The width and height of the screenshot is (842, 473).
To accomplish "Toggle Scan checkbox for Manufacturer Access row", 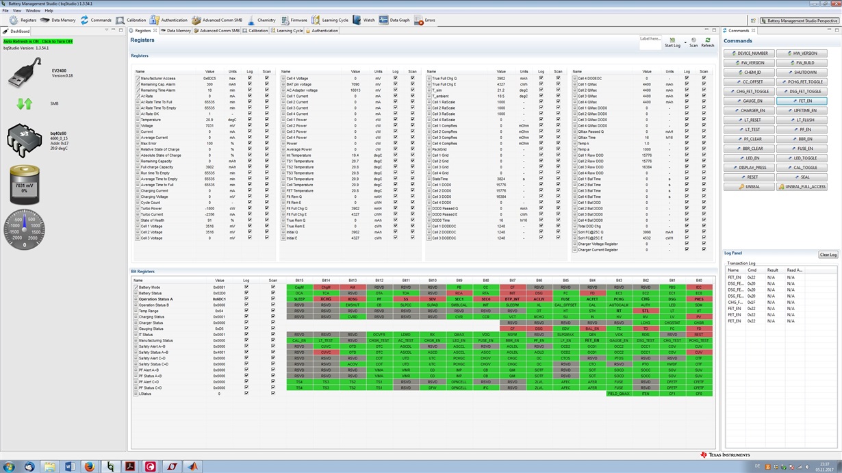I will coord(266,78).
